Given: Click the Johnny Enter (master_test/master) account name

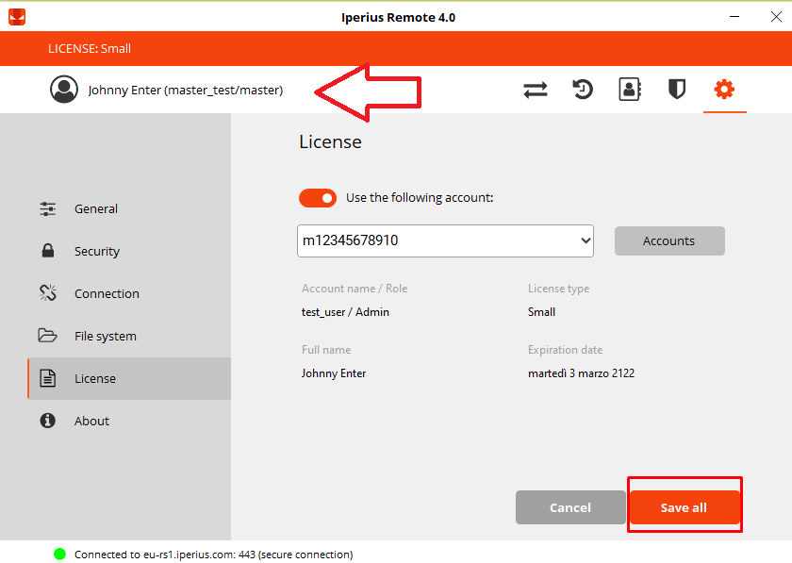Looking at the screenshot, I should pos(186,90).
